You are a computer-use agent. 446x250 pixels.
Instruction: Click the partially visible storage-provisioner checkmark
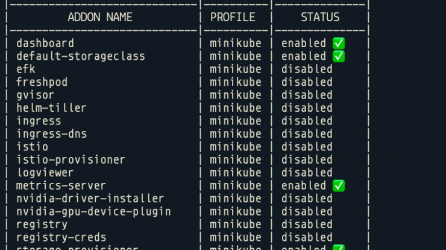point(339,247)
